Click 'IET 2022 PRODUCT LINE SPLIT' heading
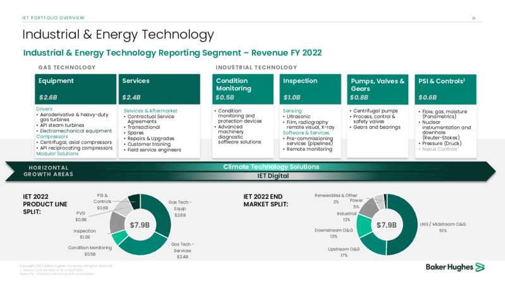 [45, 204]
